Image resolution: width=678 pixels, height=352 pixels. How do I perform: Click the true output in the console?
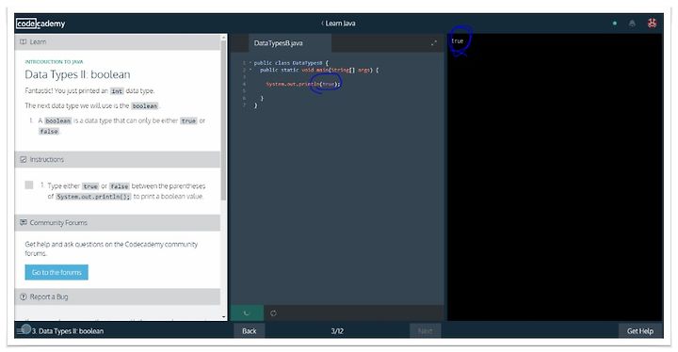(457, 41)
